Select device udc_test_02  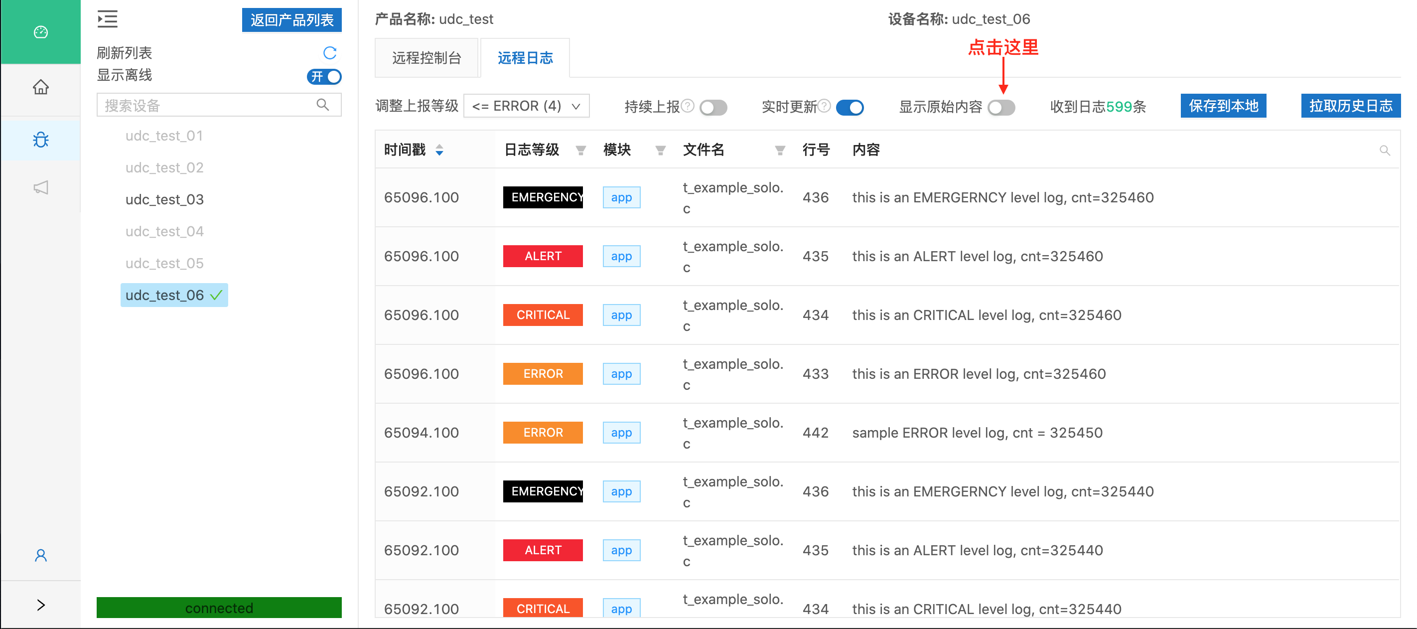164,167
